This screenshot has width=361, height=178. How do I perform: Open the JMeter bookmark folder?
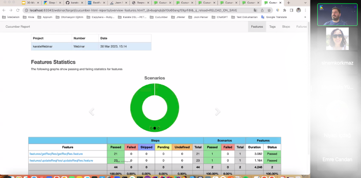click(x=178, y=17)
